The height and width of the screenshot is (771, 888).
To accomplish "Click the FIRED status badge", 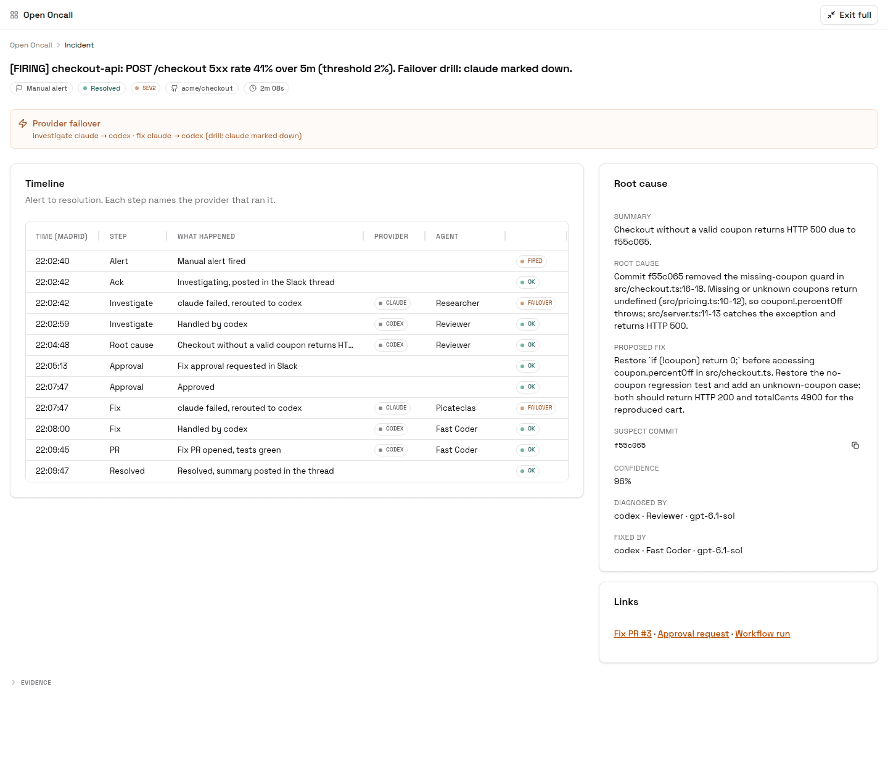I will click(532, 261).
